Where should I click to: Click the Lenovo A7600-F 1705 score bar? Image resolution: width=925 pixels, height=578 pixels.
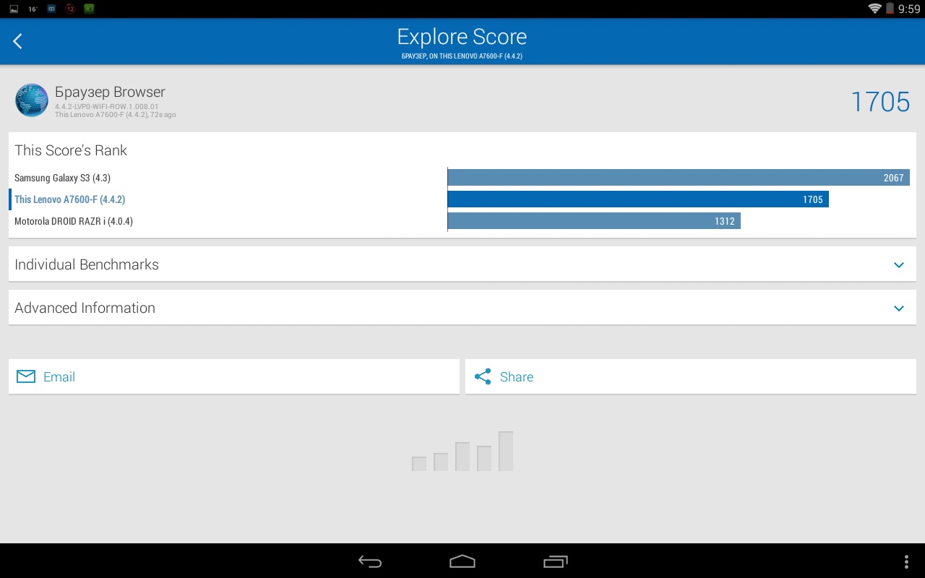(x=637, y=199)
